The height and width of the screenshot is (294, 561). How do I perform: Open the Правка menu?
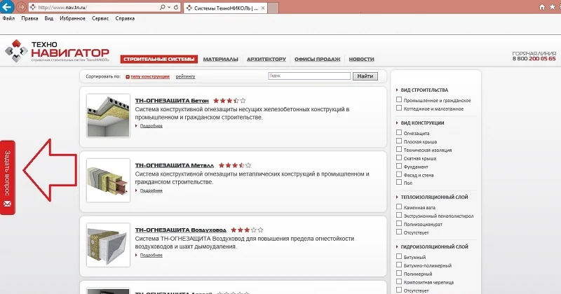[x=29, y=18]
